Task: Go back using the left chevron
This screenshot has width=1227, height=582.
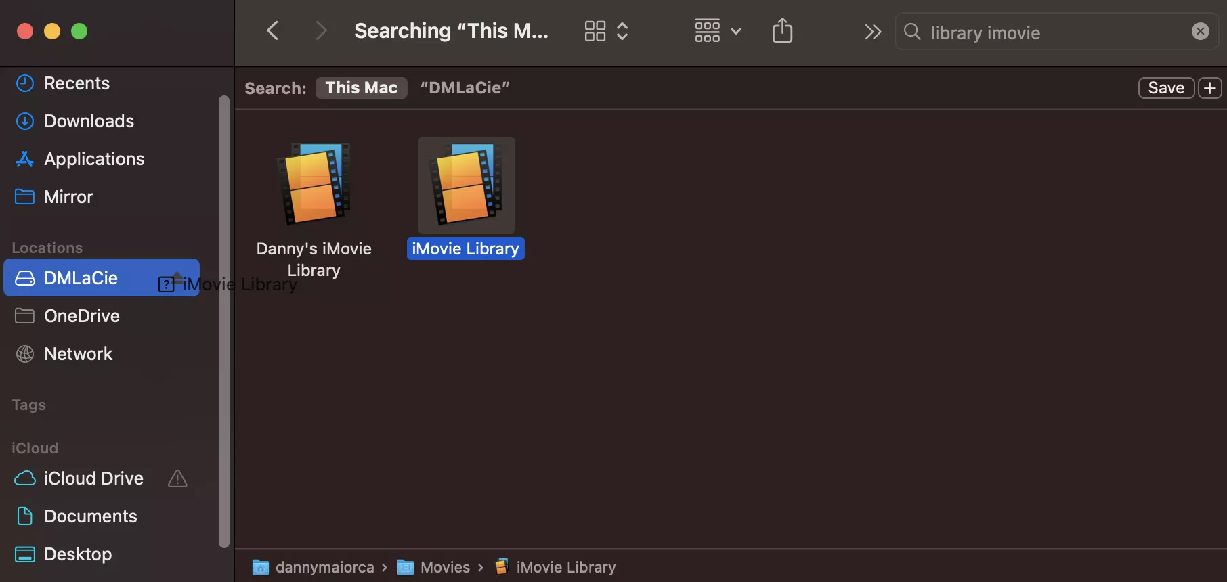Action: click(x=273, y=30)
